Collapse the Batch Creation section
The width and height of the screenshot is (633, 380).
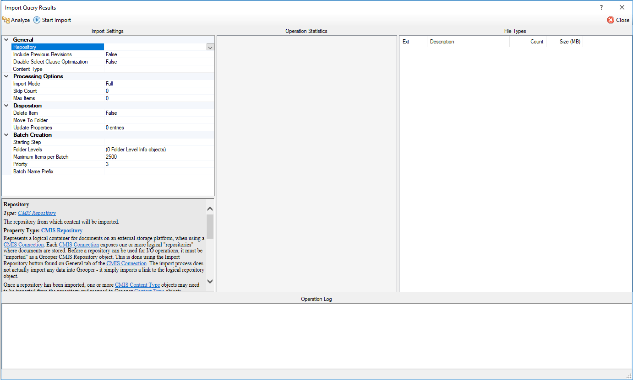click(6, 135)
